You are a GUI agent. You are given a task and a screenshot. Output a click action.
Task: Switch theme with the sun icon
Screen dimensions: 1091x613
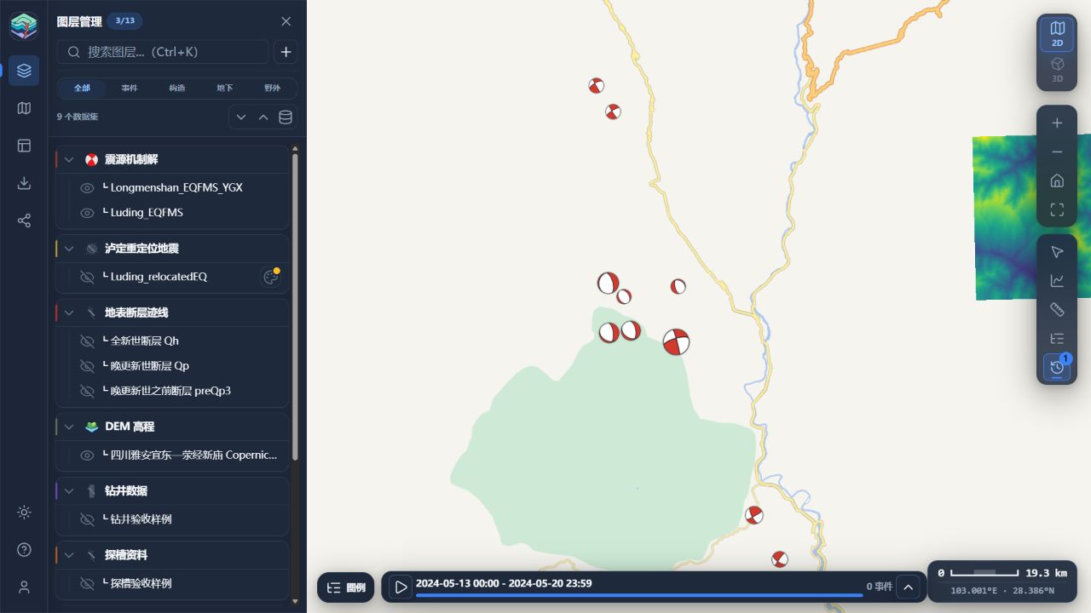[24, 512]
